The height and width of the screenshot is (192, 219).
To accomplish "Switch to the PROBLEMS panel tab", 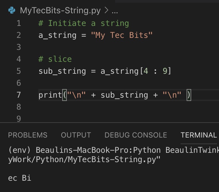I will (x=28, y=135).
